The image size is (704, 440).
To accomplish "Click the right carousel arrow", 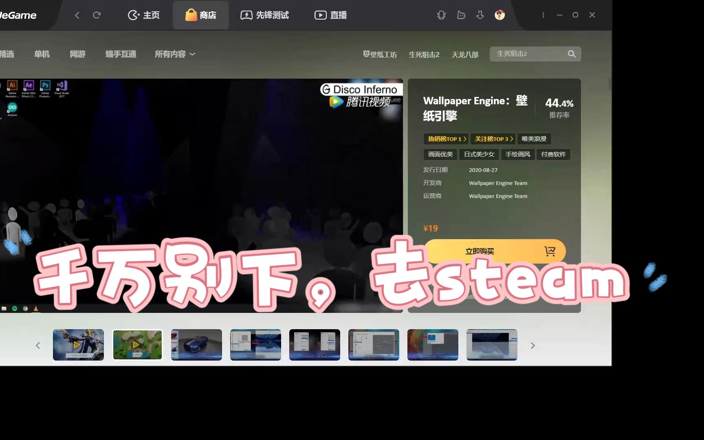I will 532,345.
